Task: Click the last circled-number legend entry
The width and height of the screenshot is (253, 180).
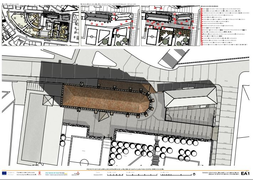Action: [x=224, y=44]
